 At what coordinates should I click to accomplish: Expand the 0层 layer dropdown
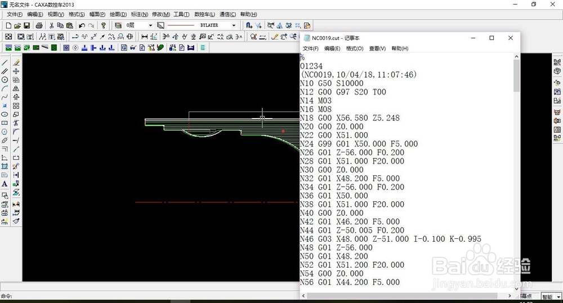coord(150,25)
